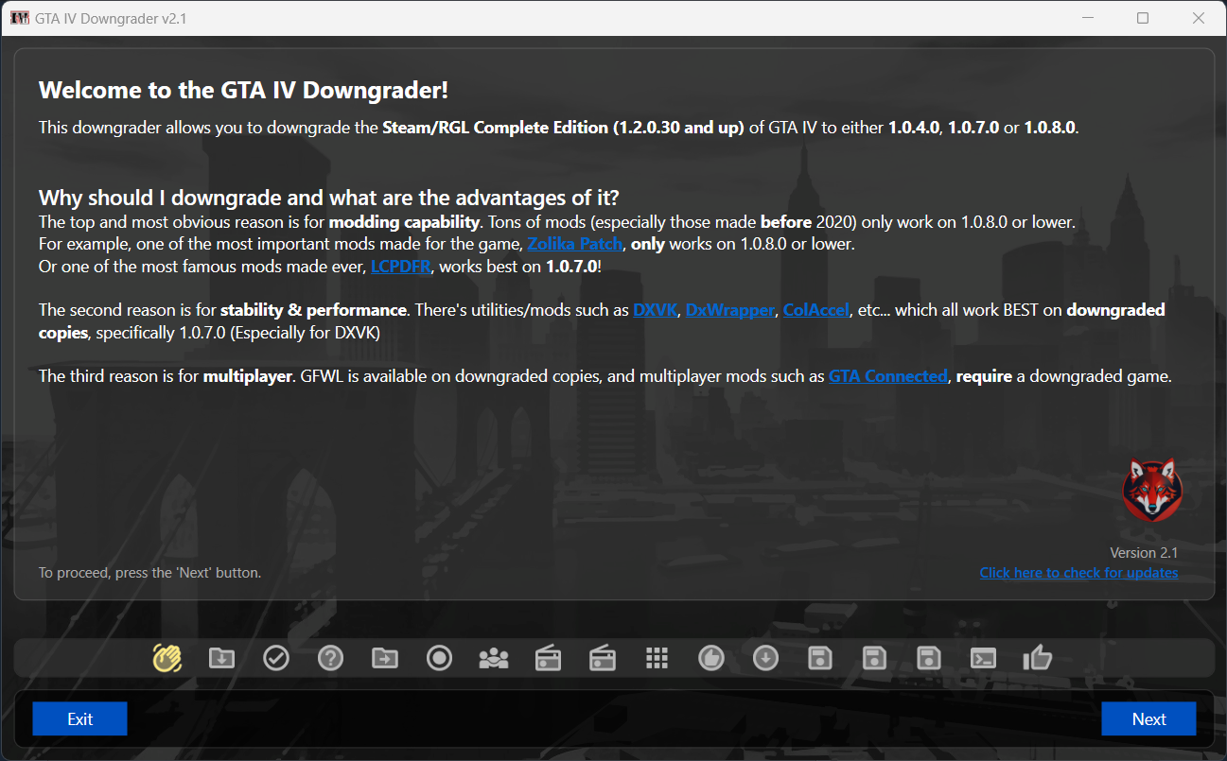Click the floppy disk icon beside the terminal icon

930,658
